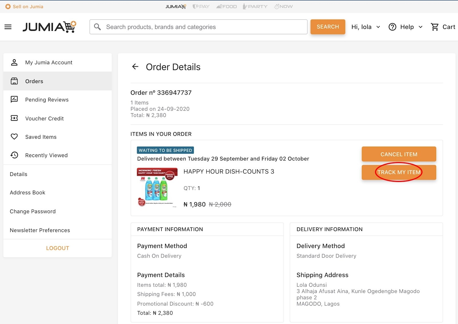Open the hamburger menu icon

click(8, 27)
